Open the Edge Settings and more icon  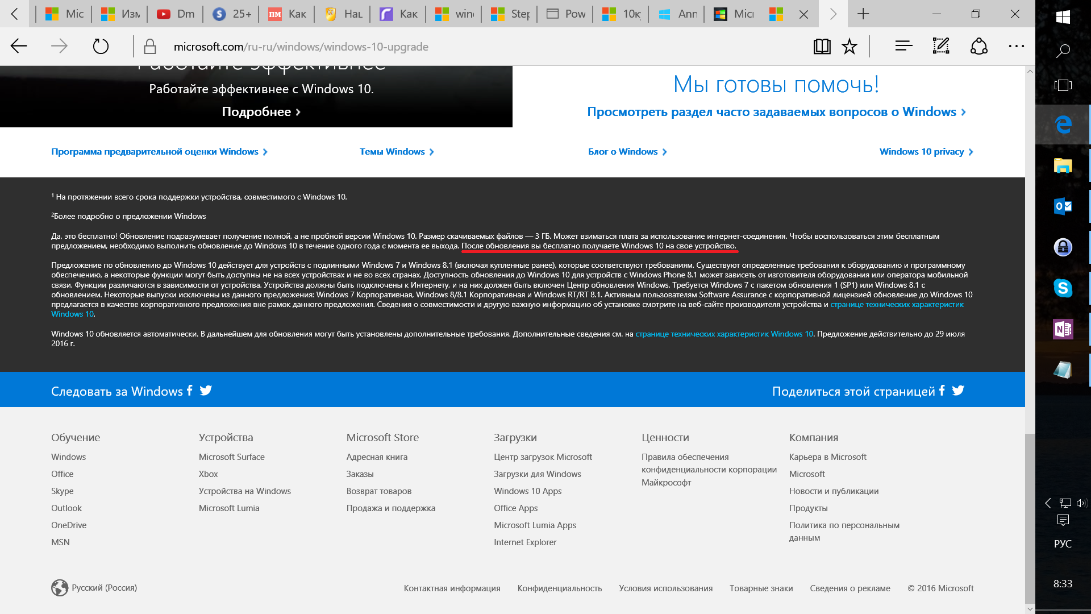1017,47
